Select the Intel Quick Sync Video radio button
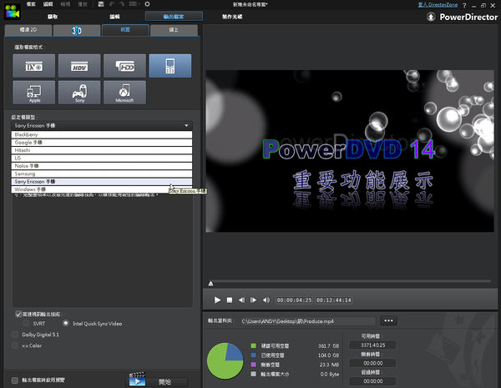The height and width of the screenshot is (388, 501). coord(68,324)
